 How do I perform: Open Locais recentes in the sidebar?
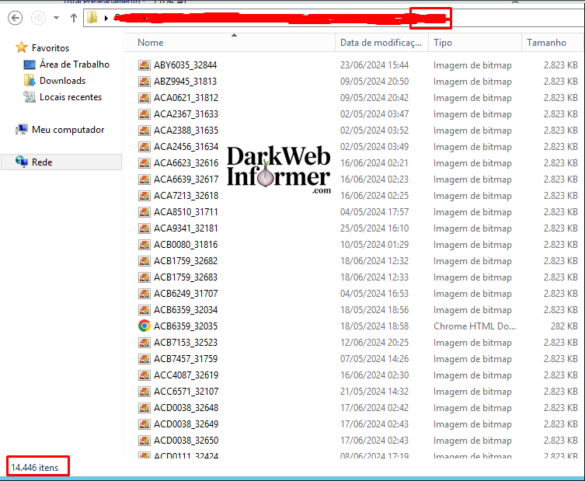coord(71,97)
